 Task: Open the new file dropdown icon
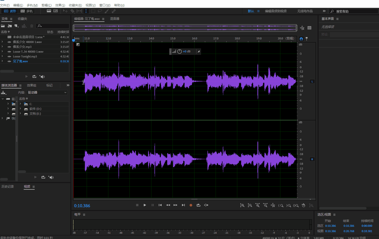click(x=17, y=26)
